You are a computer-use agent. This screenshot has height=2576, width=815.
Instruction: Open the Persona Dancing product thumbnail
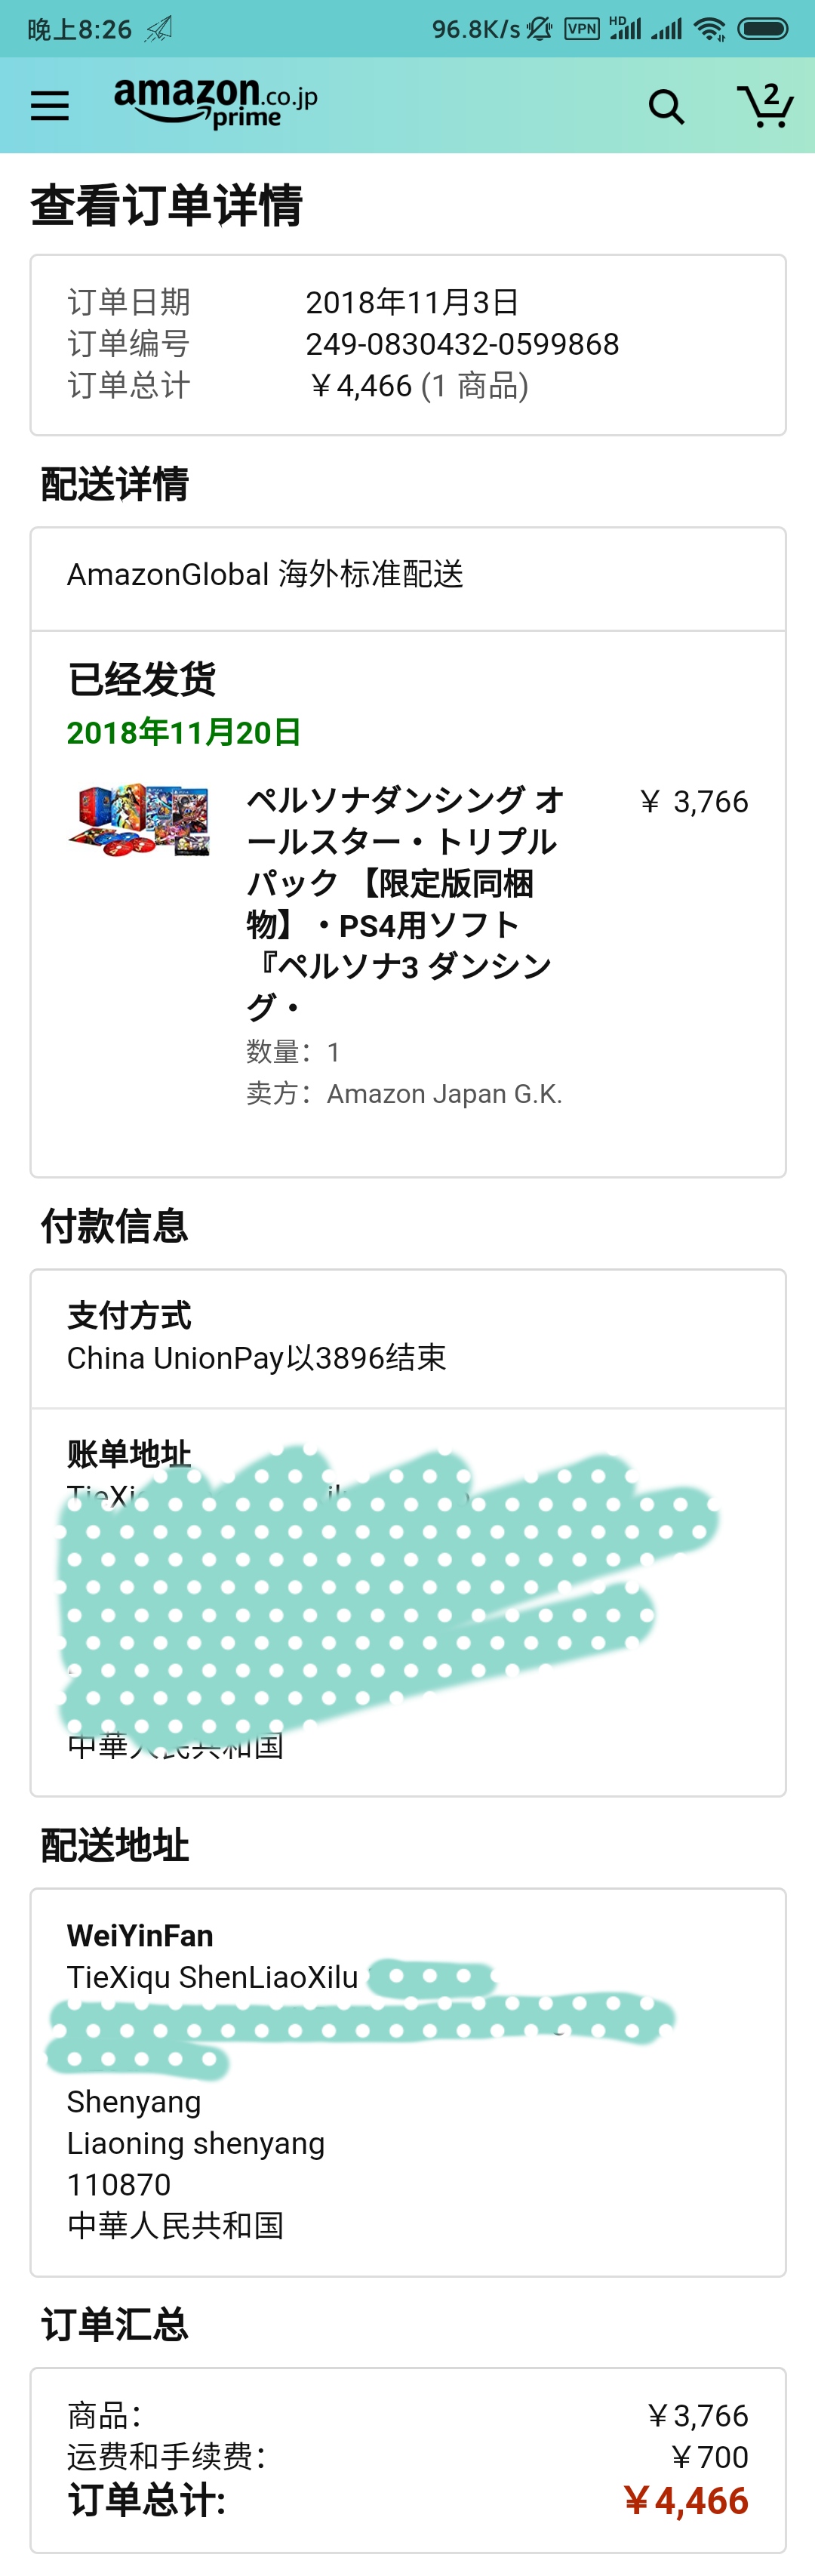(x=140, y=820)
